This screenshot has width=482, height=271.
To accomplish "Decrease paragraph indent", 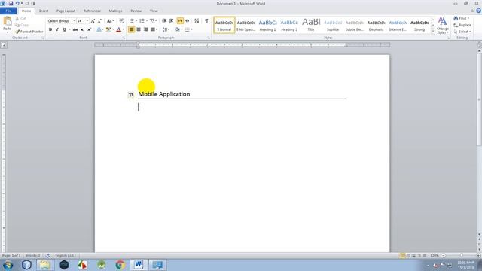I will [164, 21].
